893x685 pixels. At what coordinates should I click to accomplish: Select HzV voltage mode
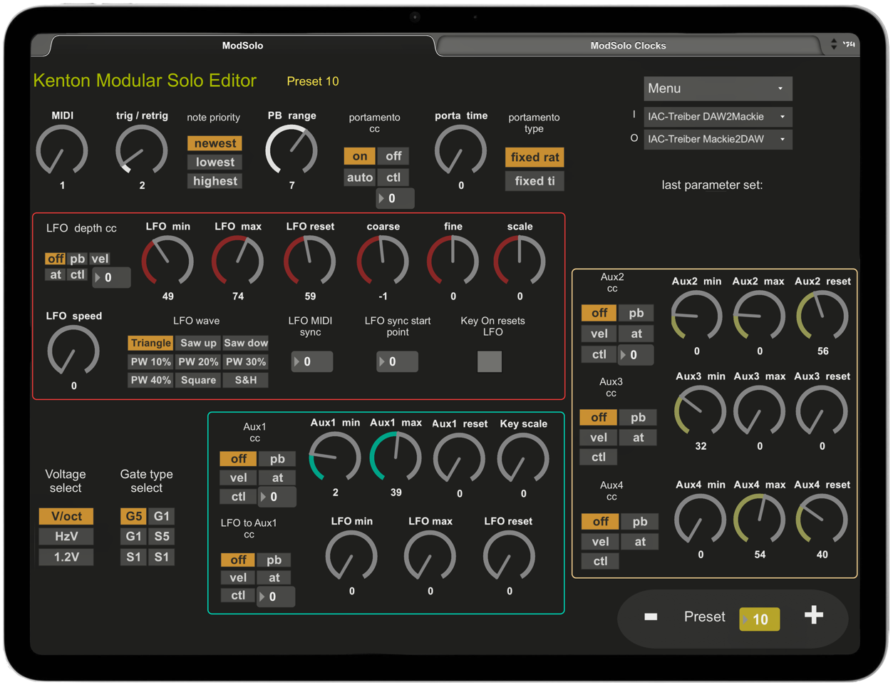click(66, 536)
